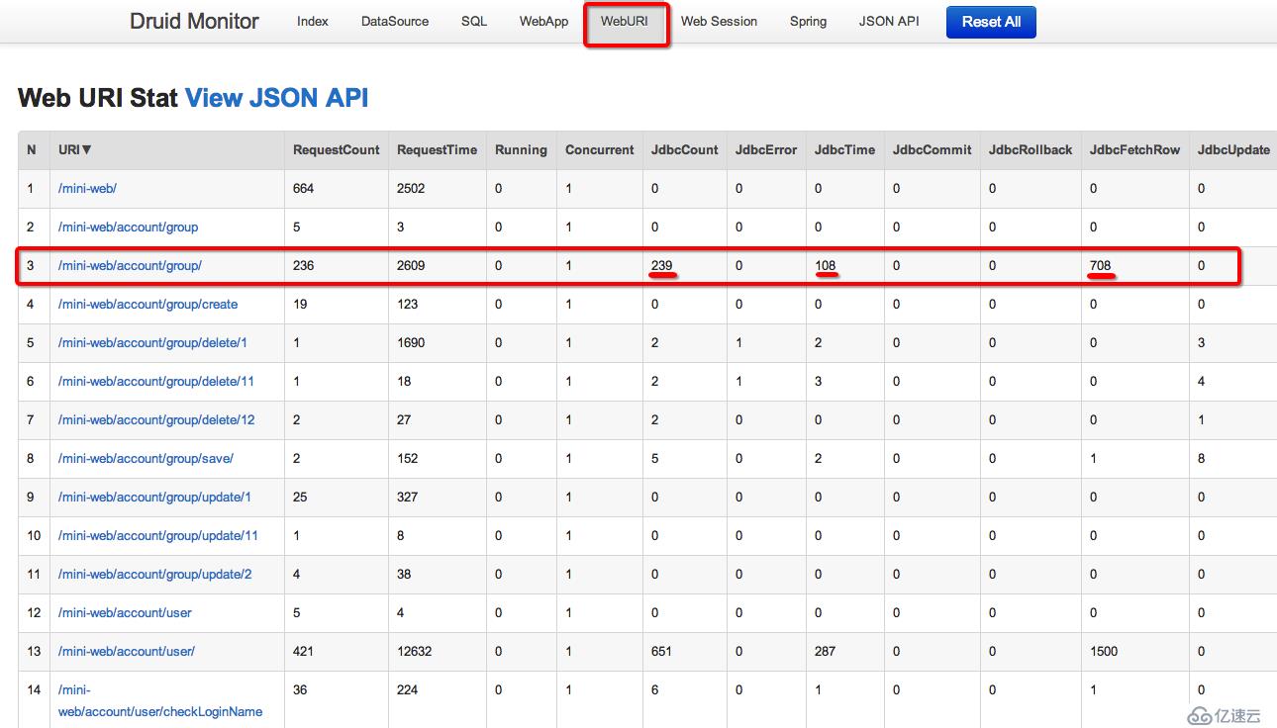The width and height of the screenshot is (1277, 728).
Task: Sort by JdbcCount column header
Action: pos(685,149)
